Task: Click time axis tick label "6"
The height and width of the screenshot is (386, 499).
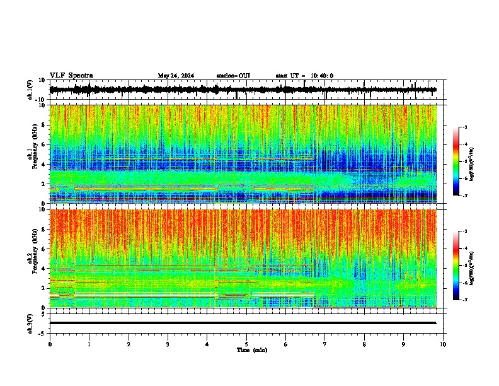Action: pos(285,344)
